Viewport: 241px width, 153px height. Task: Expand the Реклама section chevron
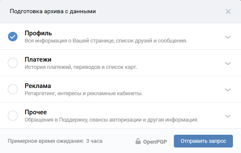pos(228,90)
